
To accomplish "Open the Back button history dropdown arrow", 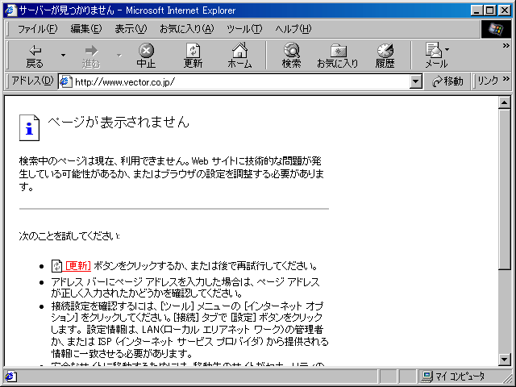I will [x=63, y=56].
